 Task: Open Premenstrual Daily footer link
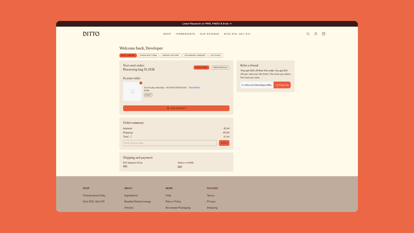94,195
